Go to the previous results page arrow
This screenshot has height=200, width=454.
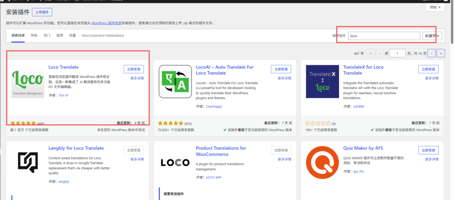click(x=380, y=53)
